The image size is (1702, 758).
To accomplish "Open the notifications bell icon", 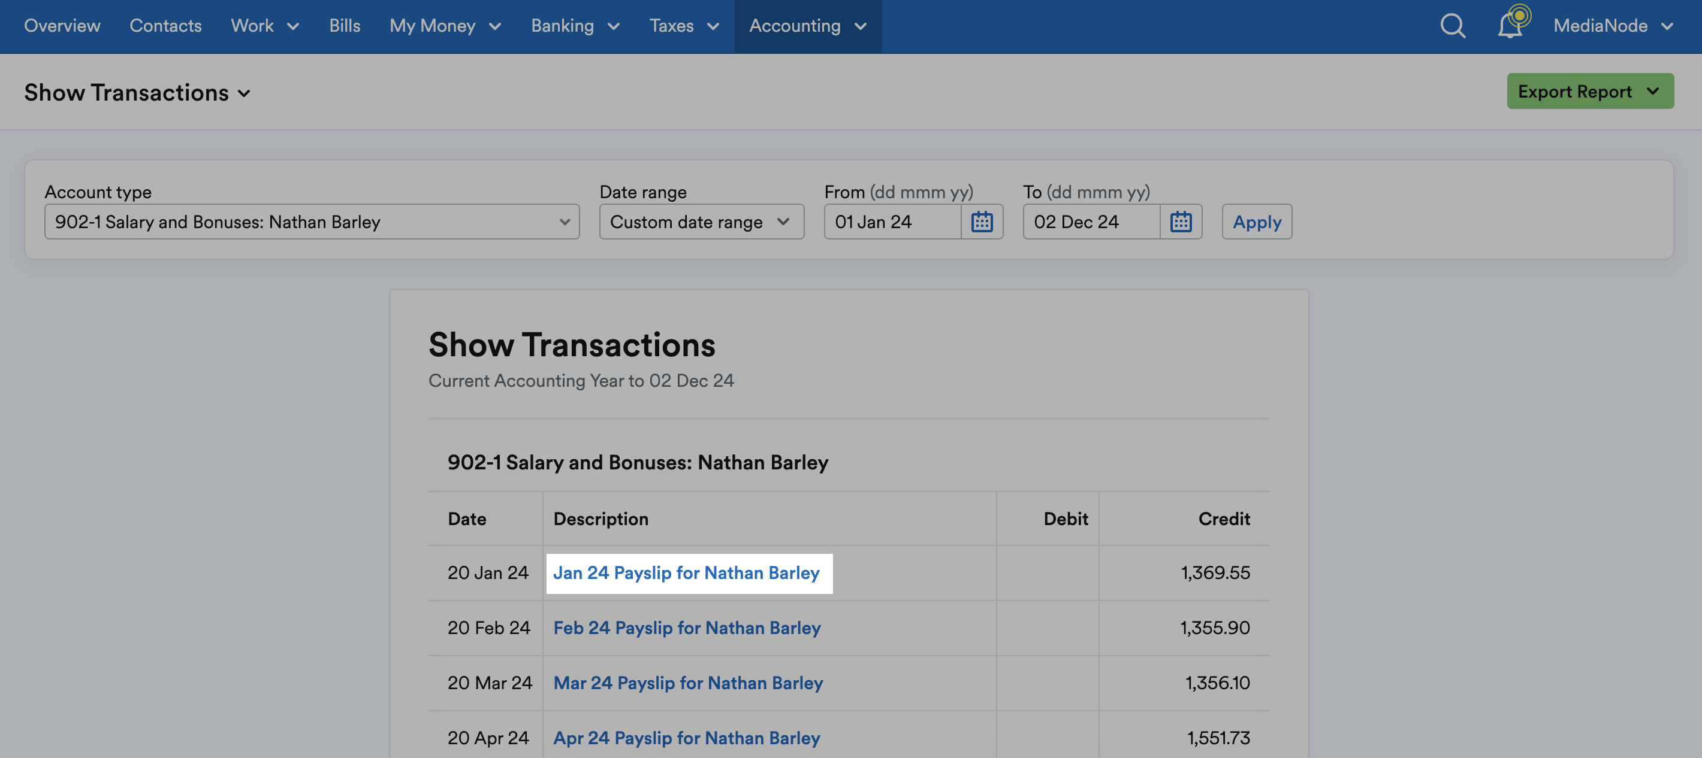I will [1511, 26].
